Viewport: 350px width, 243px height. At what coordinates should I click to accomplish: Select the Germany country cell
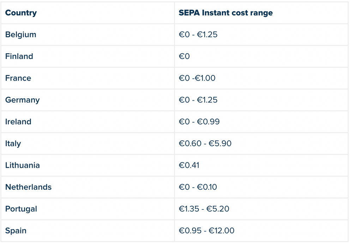22,100
